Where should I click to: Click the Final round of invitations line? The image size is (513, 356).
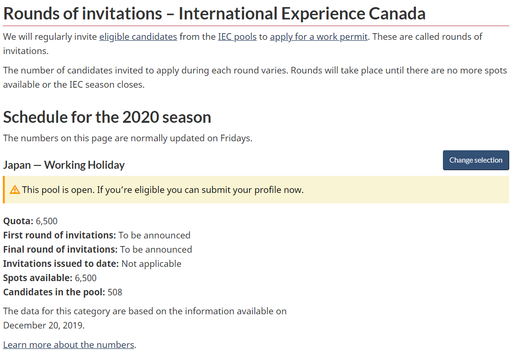click(98, 249)
